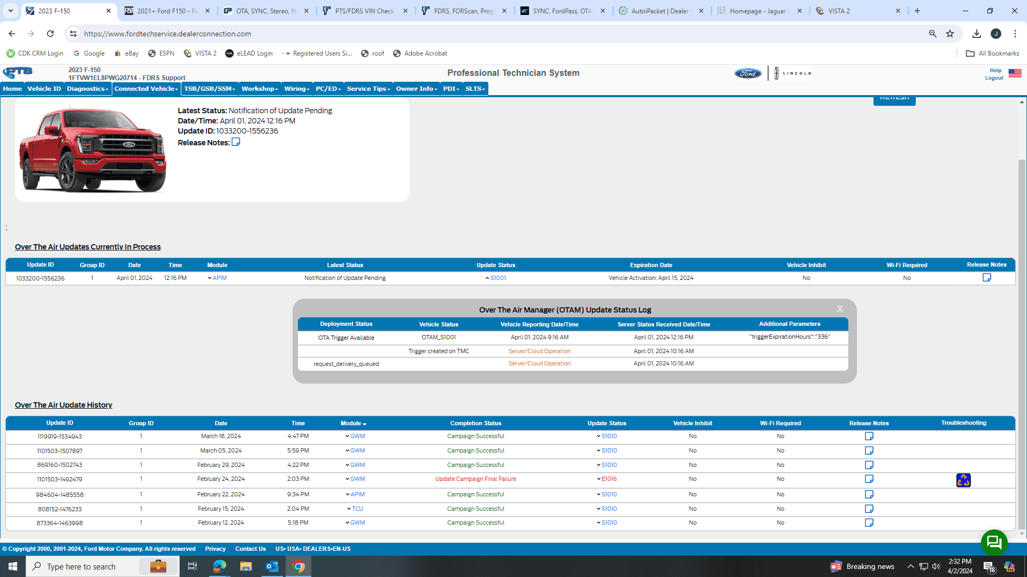
Task: Click the Logout link
Action: (994, 78)
